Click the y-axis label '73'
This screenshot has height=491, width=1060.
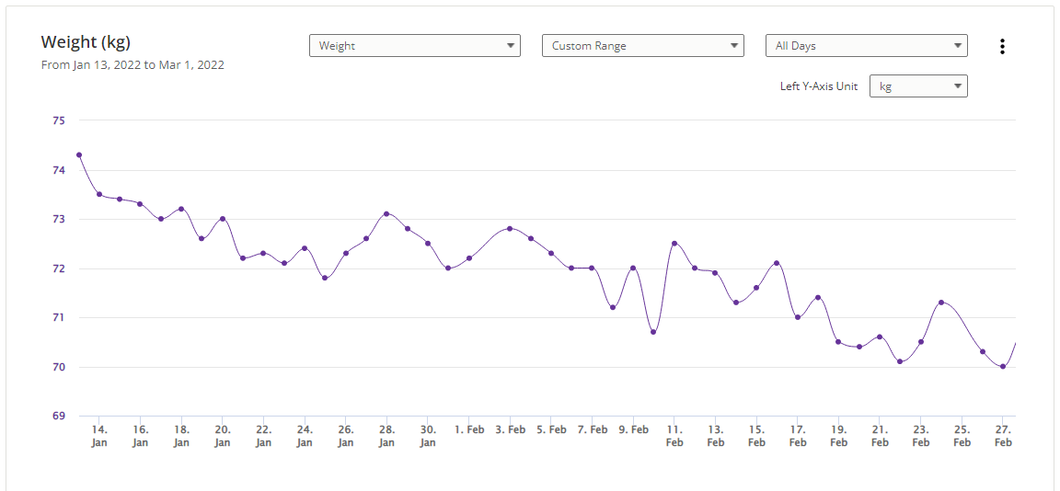pyautogui.click(x=57, y=220)
